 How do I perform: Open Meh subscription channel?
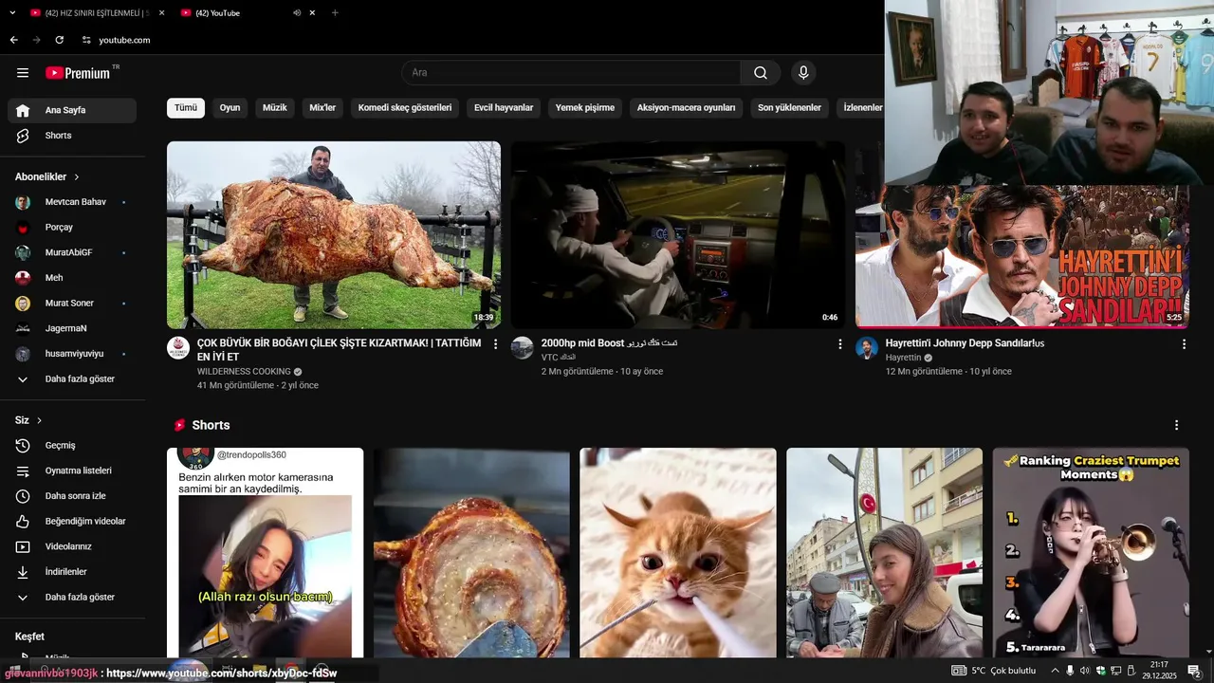point(72,278)
